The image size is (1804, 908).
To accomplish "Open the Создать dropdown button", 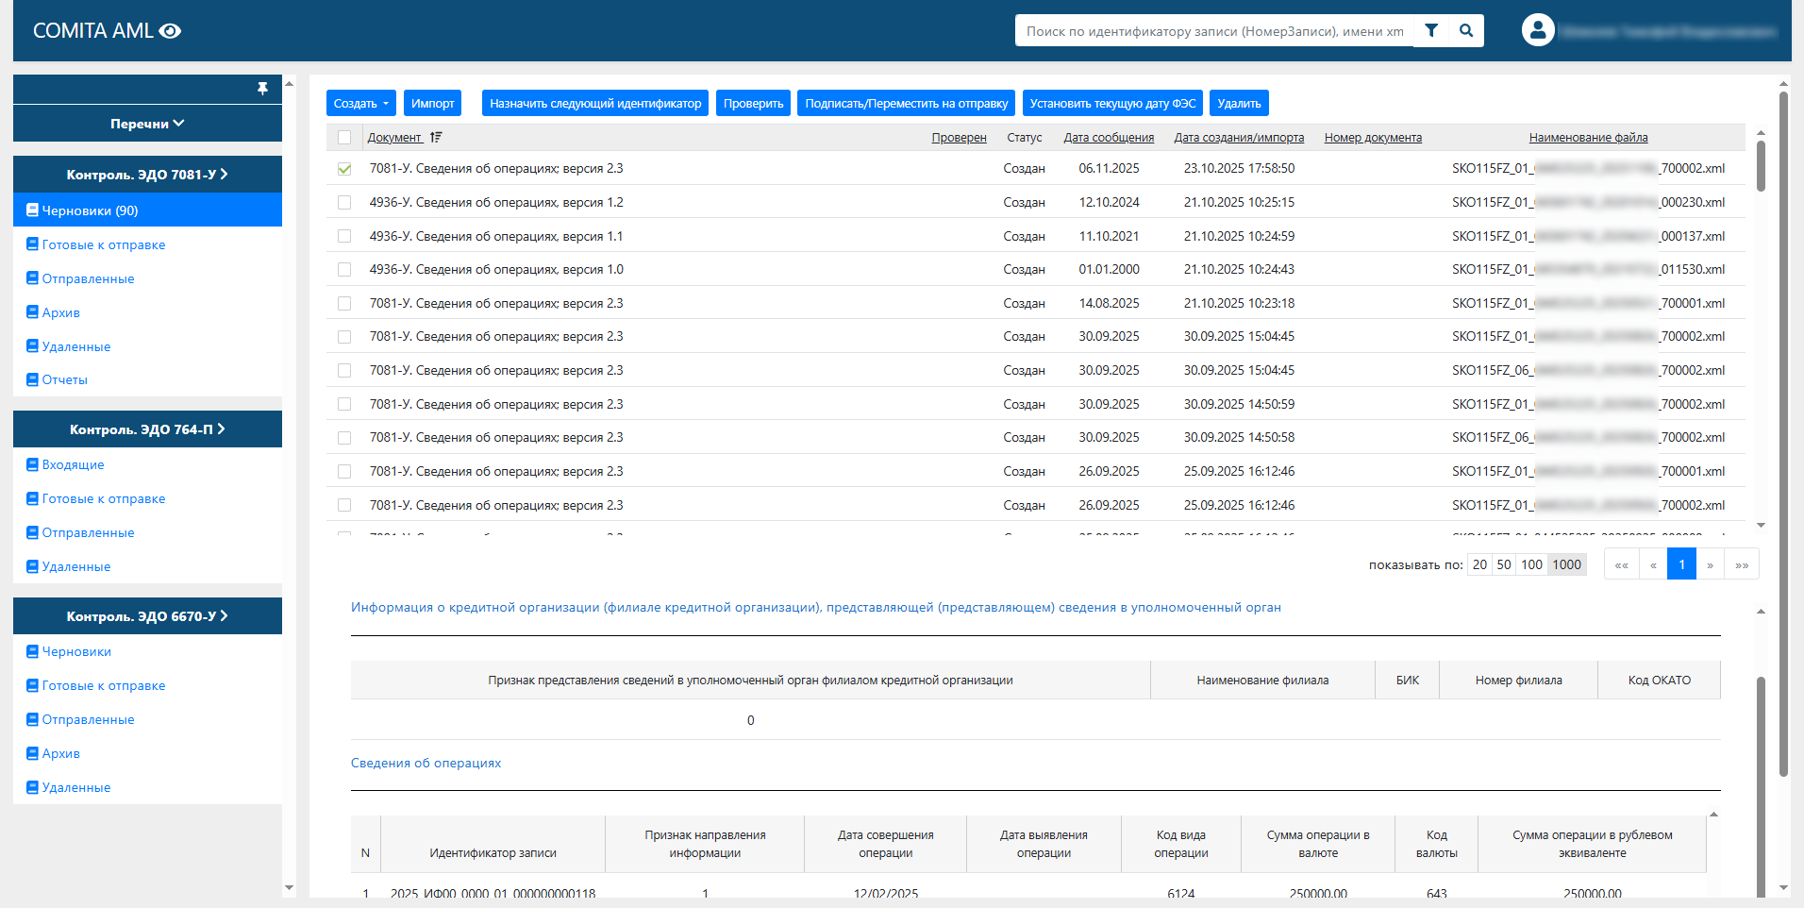I will tap(360, 104).
